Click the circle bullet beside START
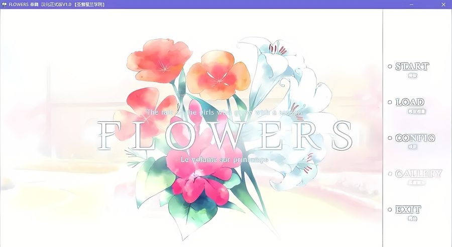 pos(390,67)
